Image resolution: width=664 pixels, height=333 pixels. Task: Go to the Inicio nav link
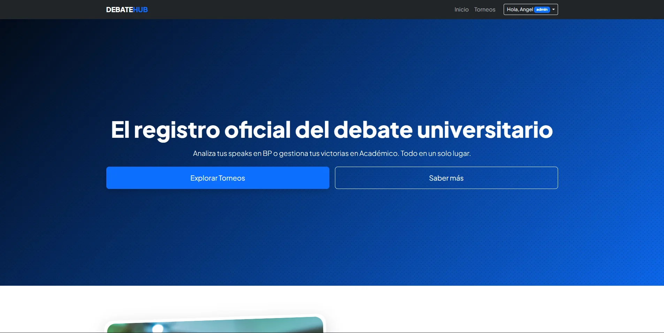[461, 10]
